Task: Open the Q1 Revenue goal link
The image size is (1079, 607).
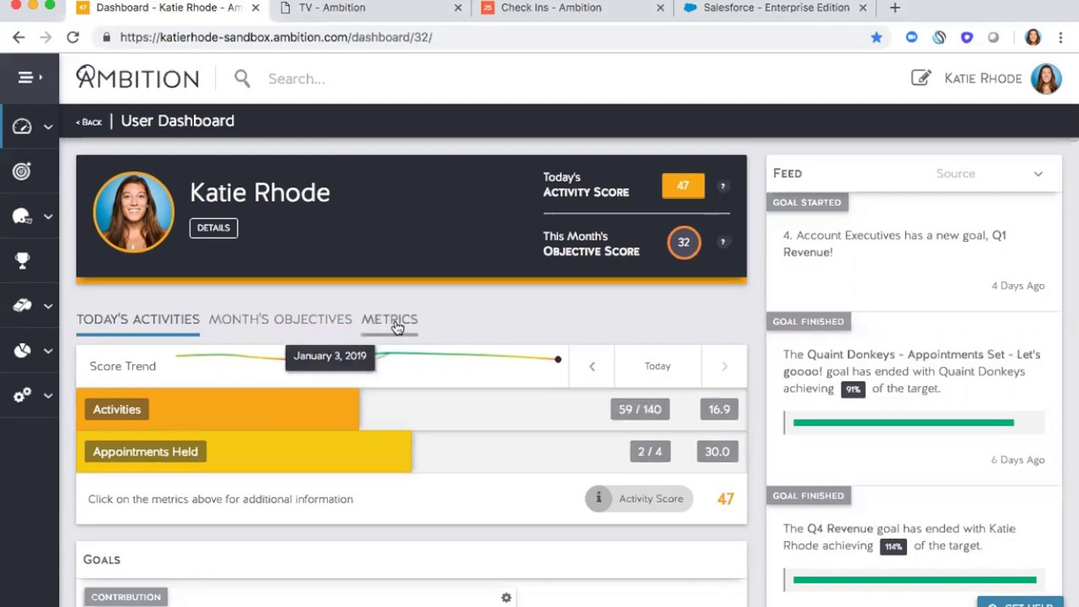Action: click(894, 244)
